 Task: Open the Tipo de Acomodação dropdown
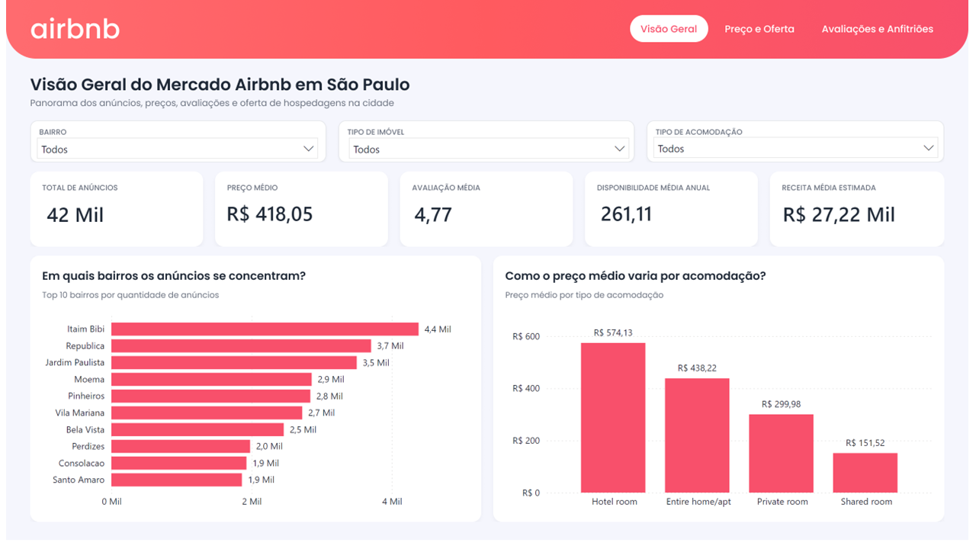[x=796, y=149]
